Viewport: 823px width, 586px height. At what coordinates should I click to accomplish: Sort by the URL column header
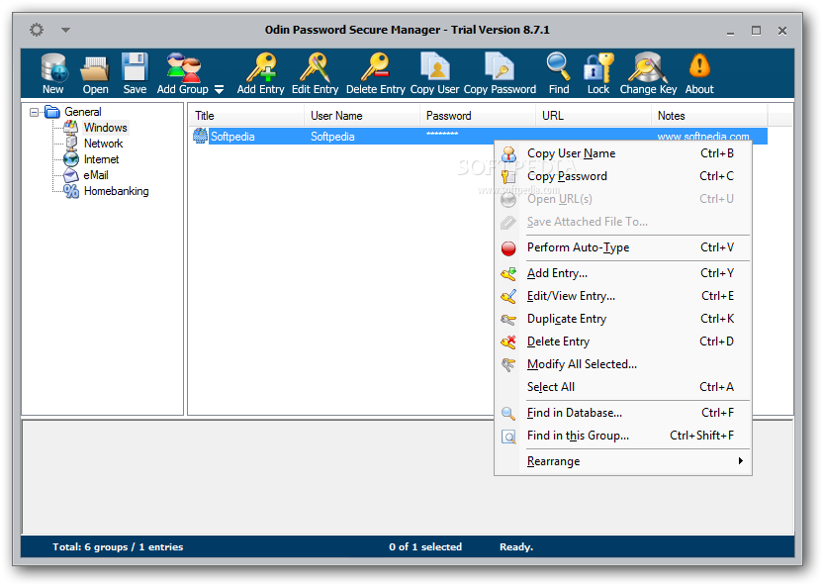[594, 116]
